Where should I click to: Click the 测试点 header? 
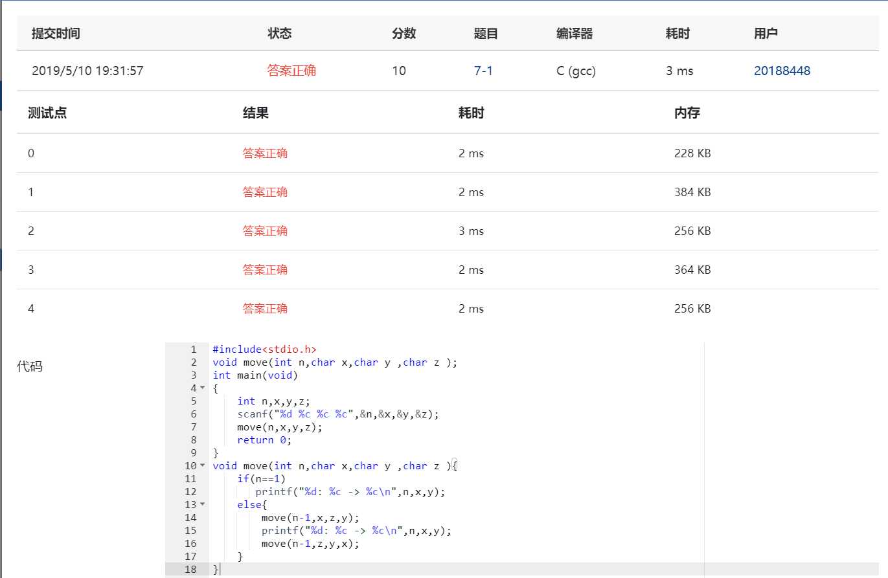pos(47,113)
